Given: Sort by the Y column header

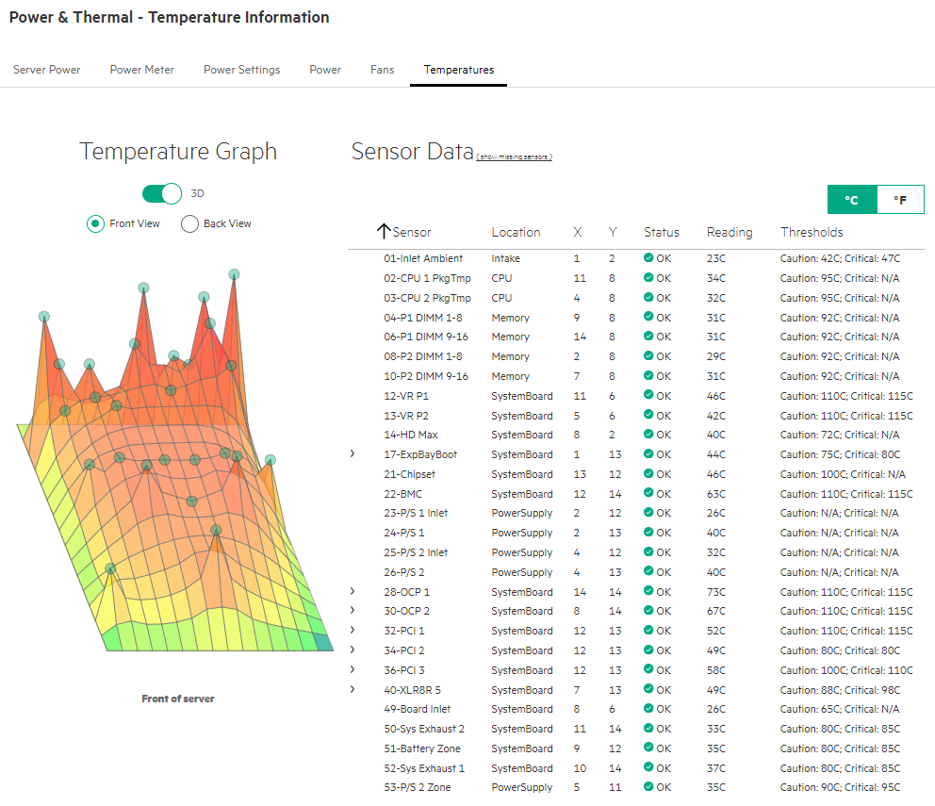Looking at the screenshot, I should click(x=613, y=232).
